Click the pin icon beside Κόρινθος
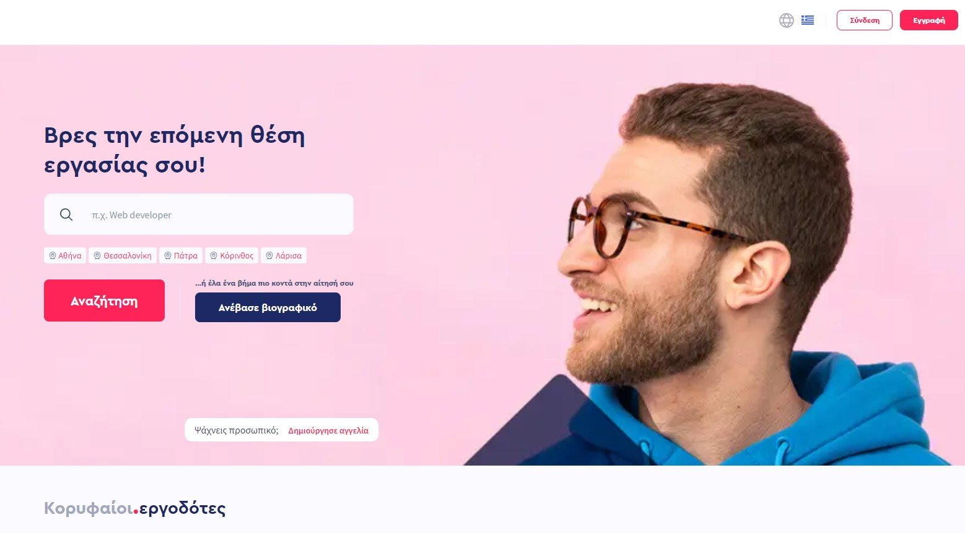The width and height of the screenshot is (965, 533). click(x=214, y=255)
